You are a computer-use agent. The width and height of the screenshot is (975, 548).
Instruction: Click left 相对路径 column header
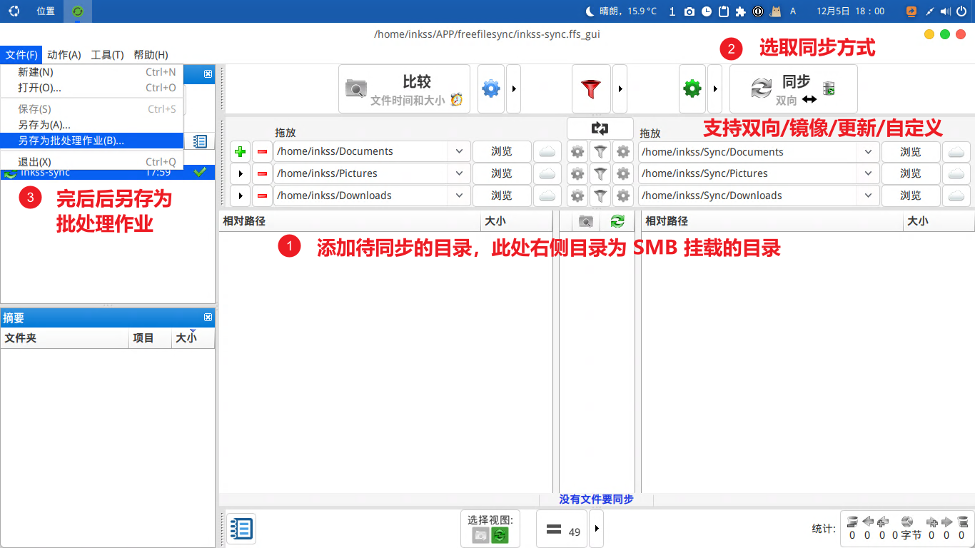coord(350,221)
